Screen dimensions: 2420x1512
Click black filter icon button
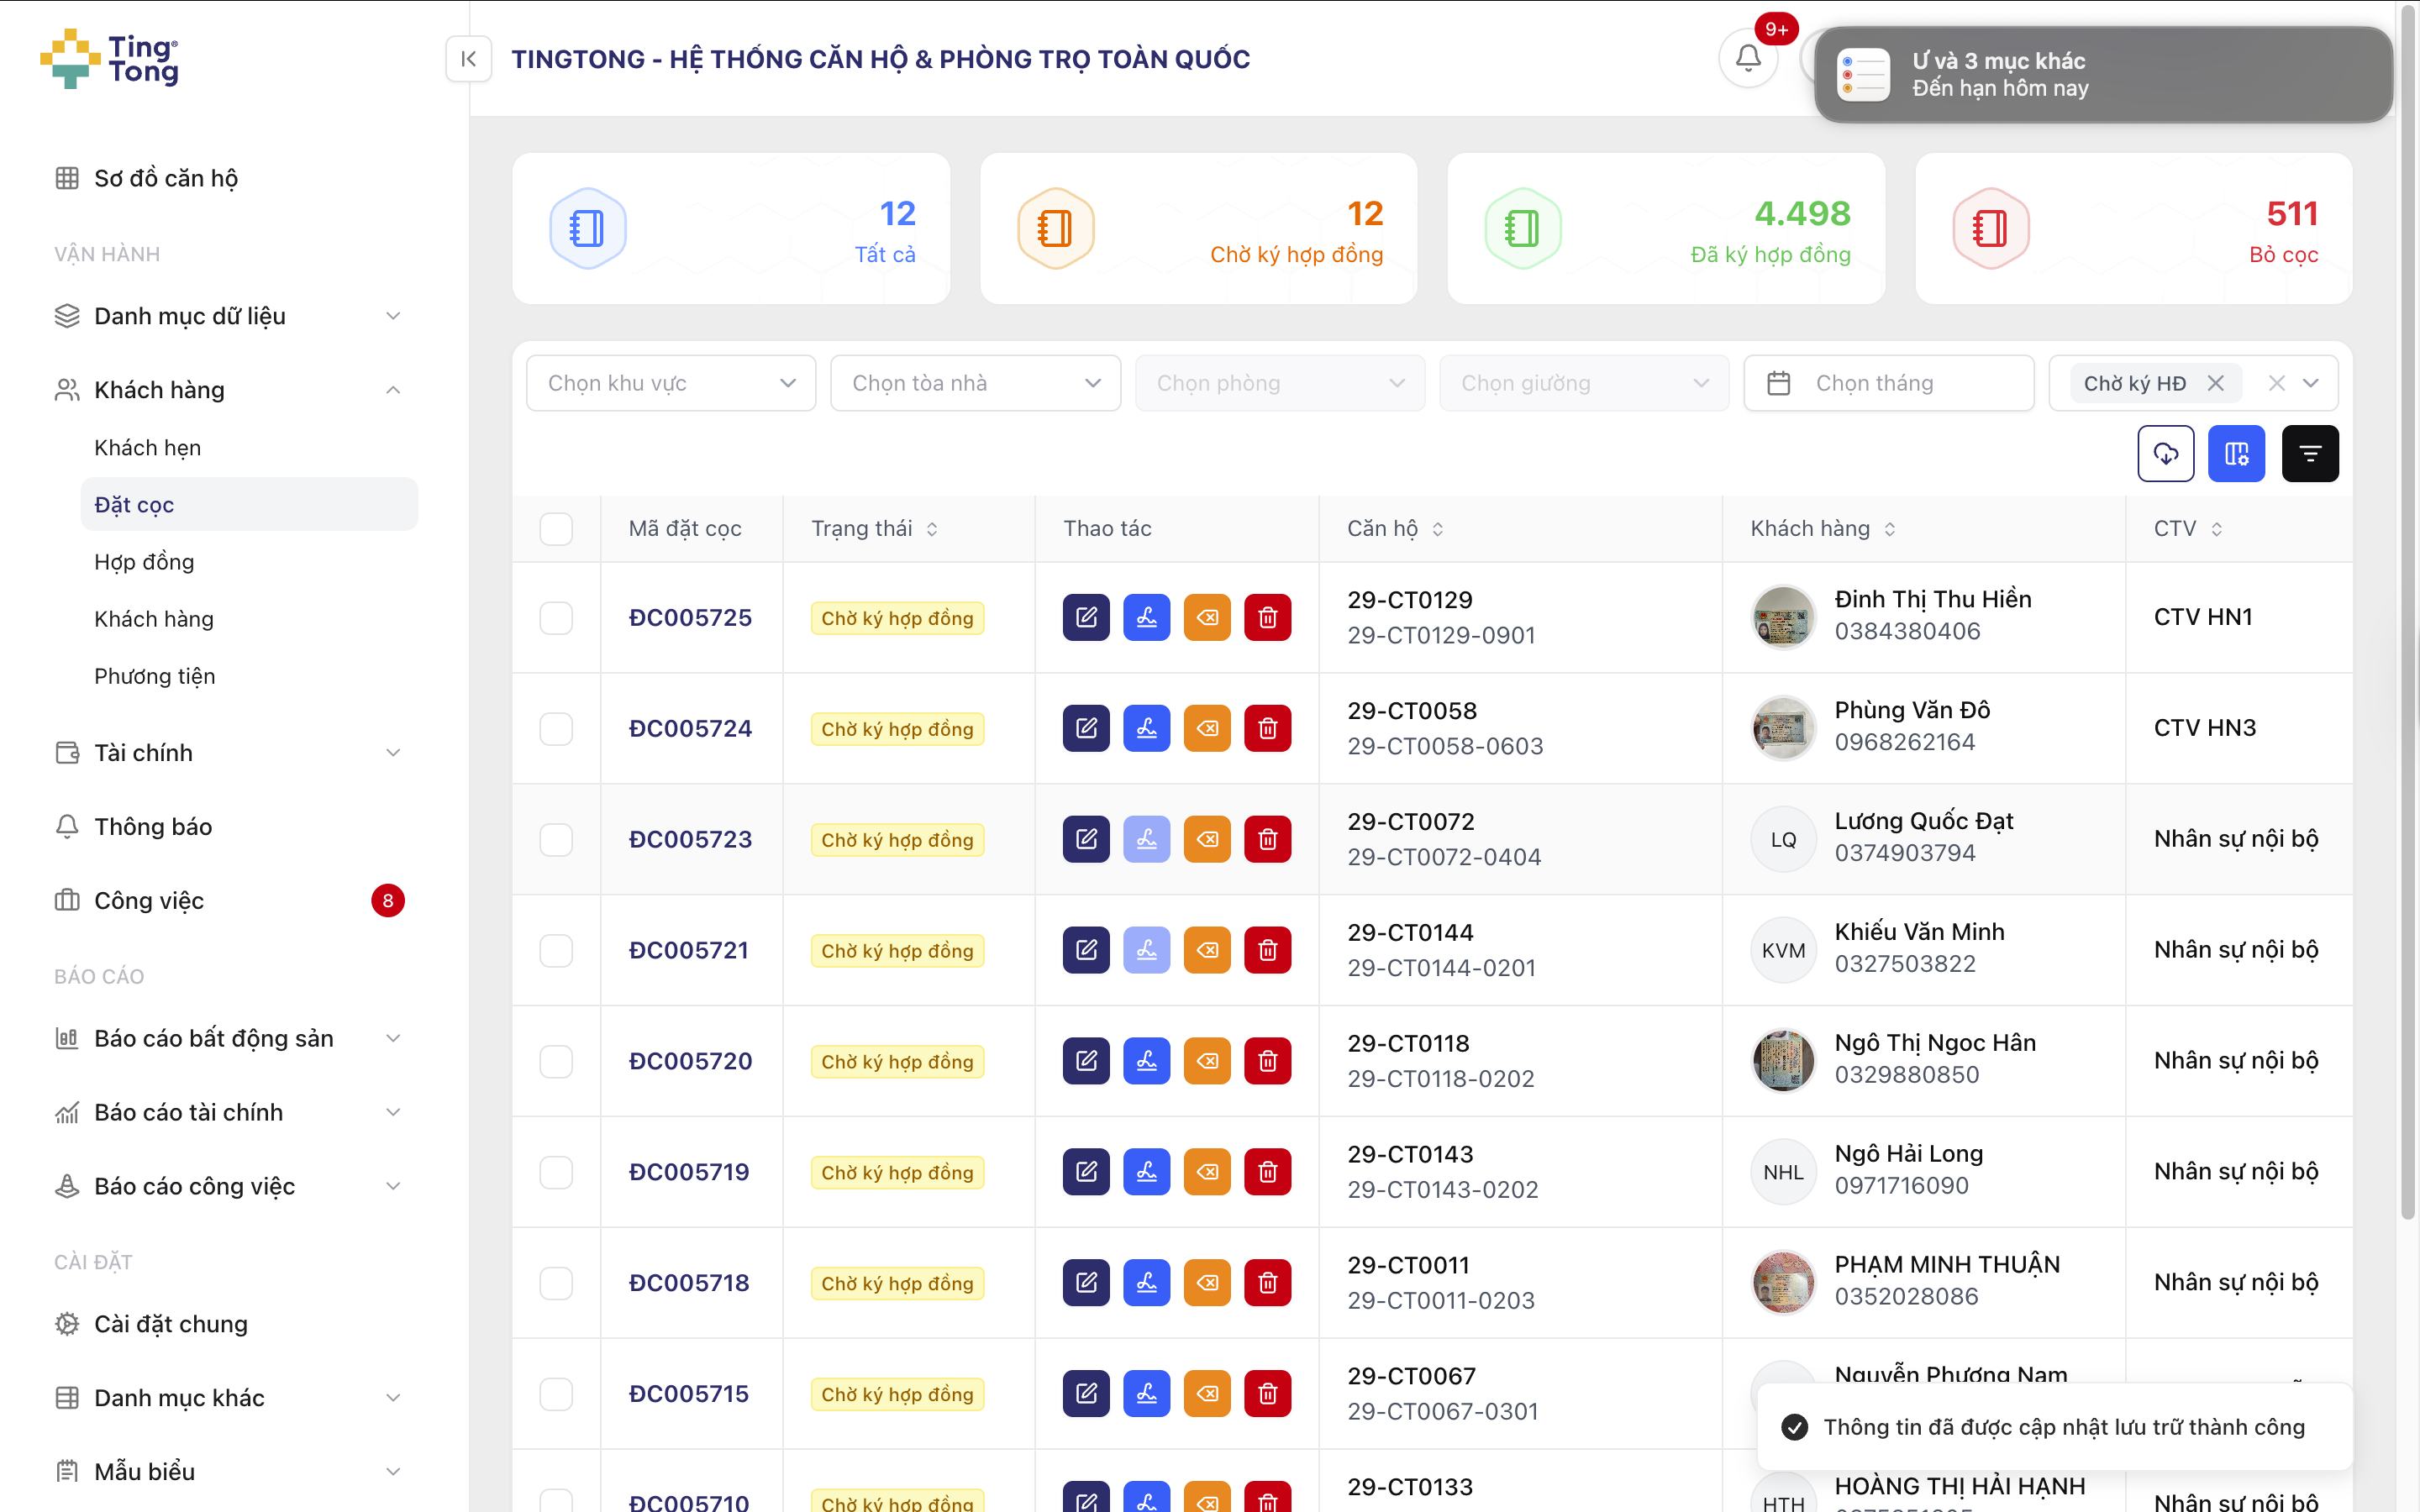tap(2309, 454)
